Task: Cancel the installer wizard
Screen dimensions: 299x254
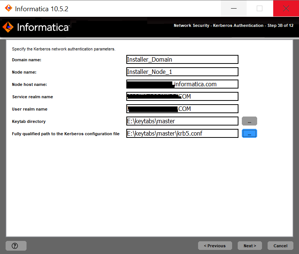Action: click(x=280, y=246)
